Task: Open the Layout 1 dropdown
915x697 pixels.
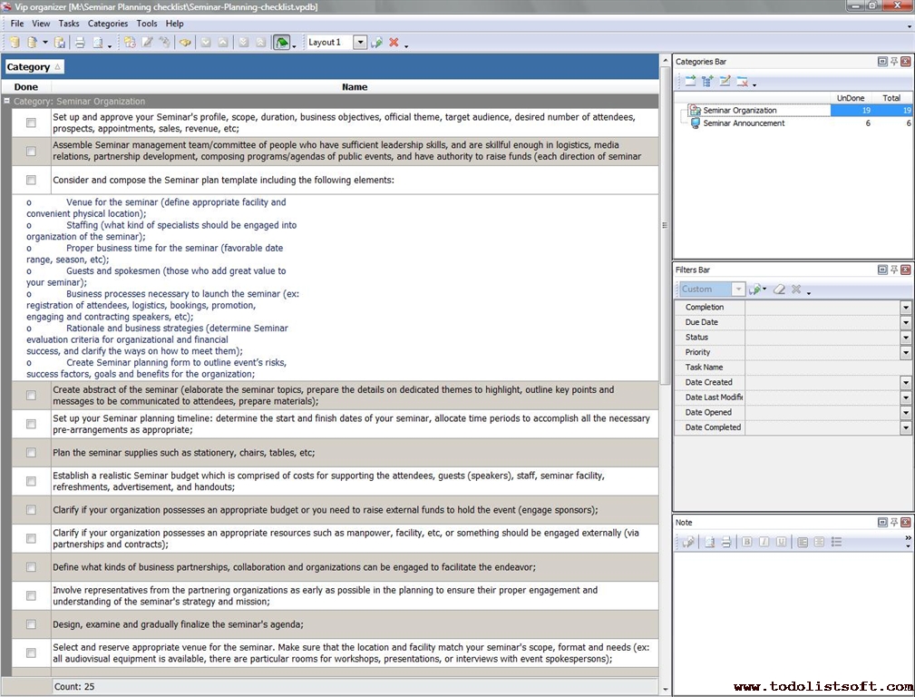Action: click(360, 43)
